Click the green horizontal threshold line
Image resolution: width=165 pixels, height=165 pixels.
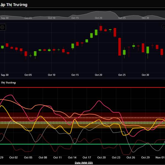click(x=82, y=144)
